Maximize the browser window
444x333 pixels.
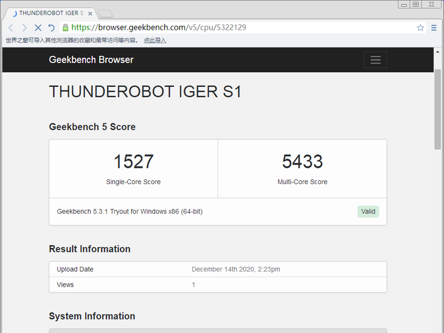[x=416, y=4]
